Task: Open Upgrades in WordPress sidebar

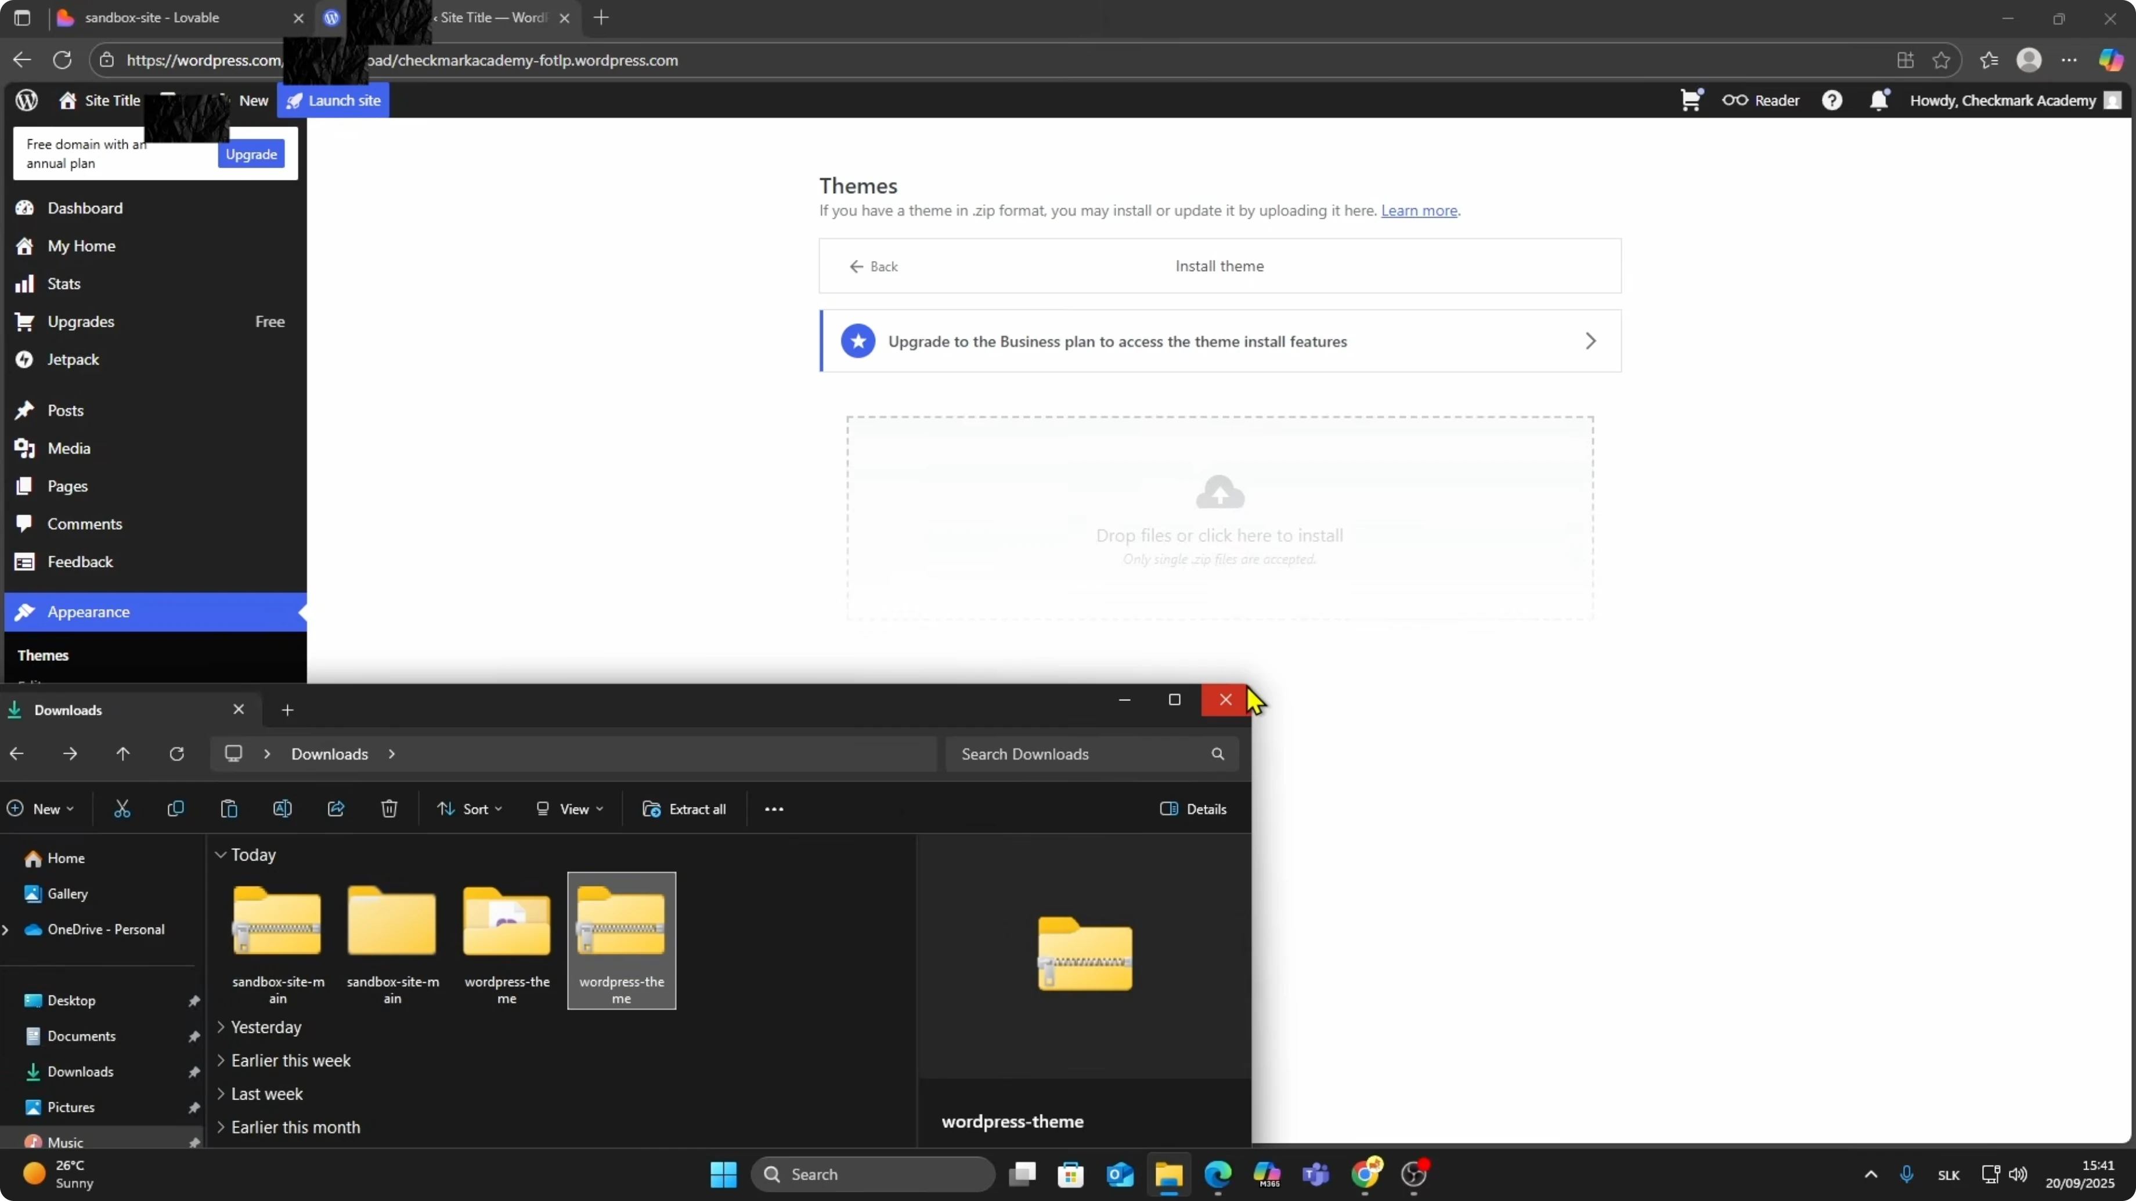Action: (155, 321)
